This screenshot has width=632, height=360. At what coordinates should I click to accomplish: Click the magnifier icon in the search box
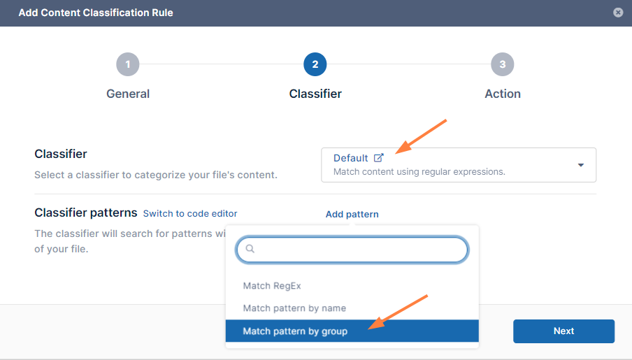tap(250, 249)
